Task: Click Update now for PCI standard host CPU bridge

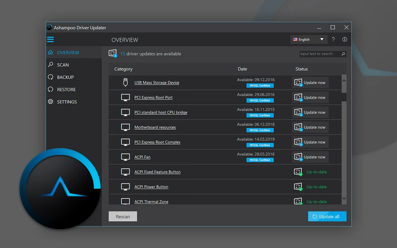Action: [310, 112]
